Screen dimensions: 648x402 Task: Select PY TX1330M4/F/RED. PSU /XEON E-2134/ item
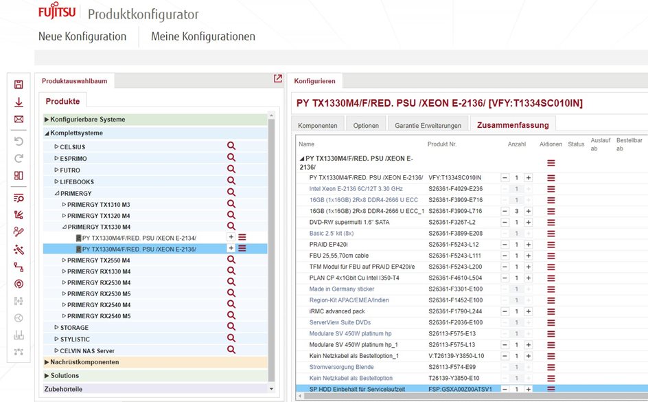click(139, 238)
